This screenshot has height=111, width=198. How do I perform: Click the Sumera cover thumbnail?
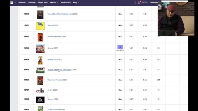point(40,100)
